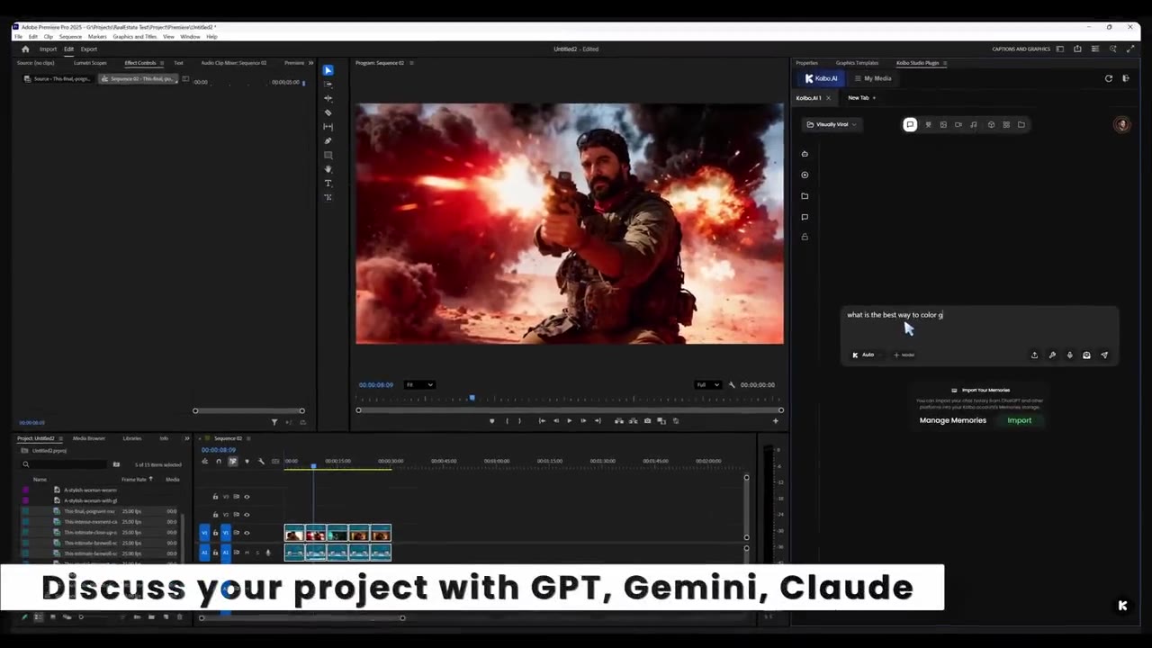
Task: Click the Import workspace button
Action: point(48,49)
